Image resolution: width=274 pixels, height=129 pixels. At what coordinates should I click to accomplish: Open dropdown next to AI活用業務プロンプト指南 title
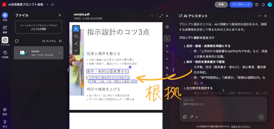tap(47, 5)
